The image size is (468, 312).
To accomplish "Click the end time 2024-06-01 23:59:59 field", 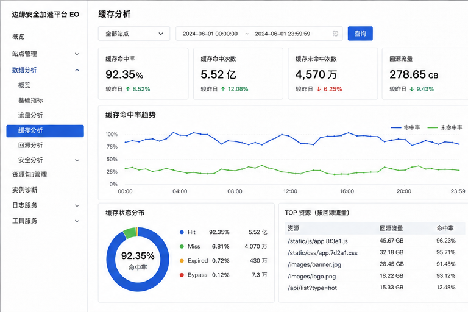I will click(282, 34).
